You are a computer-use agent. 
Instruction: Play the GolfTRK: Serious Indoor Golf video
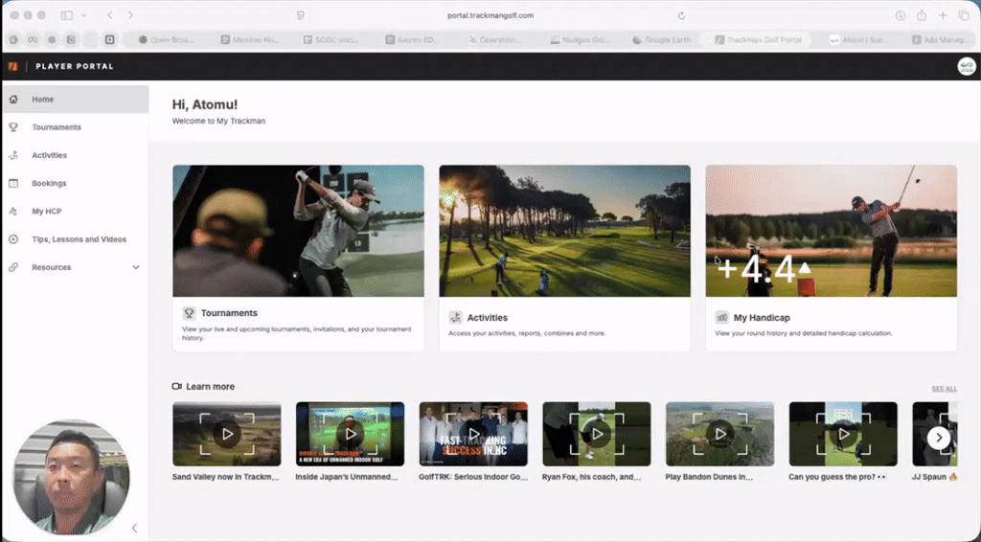pyautogui.click(x=473, y=434)
